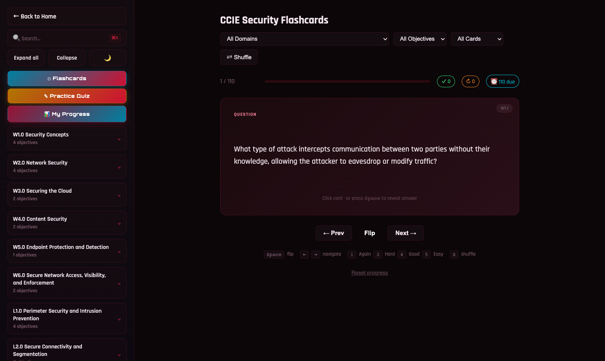Image resolution: width=605 pixels, height=361 pixels.
Task: Switch off light mode via theme button
Action: tap(108, 58)
